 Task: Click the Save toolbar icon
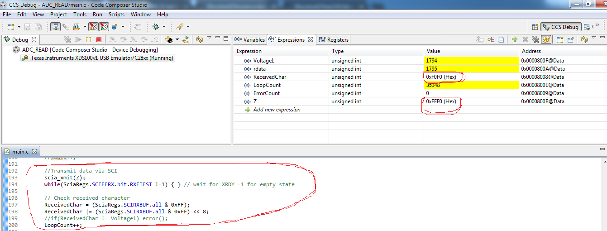(x=28, y=27)
